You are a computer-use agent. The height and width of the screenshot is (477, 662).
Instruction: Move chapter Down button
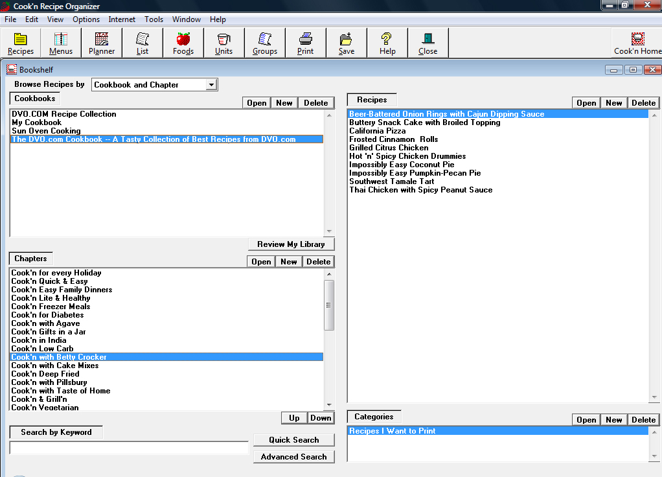coord(321,418)
